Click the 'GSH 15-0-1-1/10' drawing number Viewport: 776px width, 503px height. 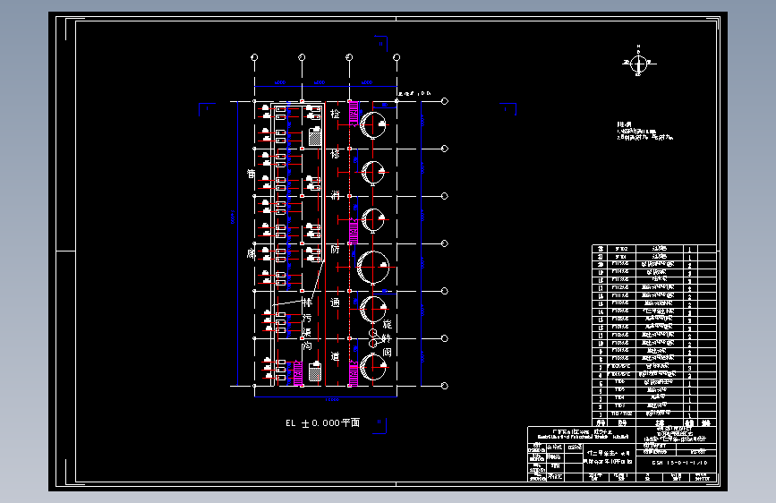[679, 463]
